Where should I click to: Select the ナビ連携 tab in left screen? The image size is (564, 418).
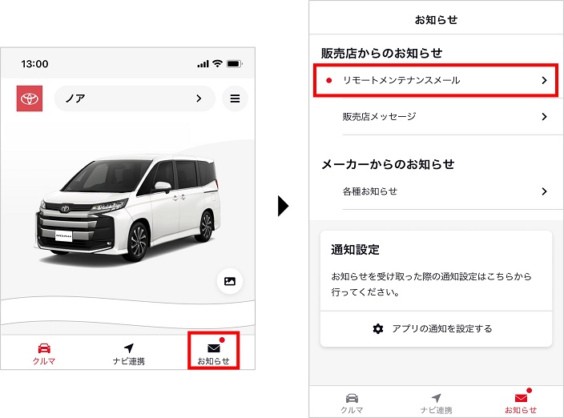tap(128, 354)
